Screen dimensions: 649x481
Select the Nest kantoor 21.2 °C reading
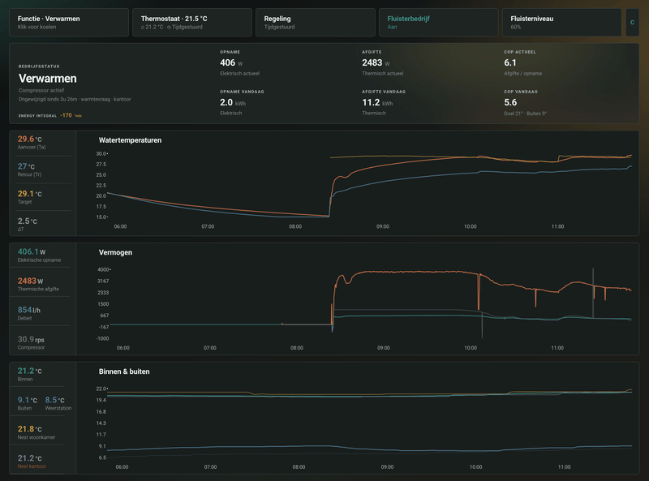click(x=32, y=462)
